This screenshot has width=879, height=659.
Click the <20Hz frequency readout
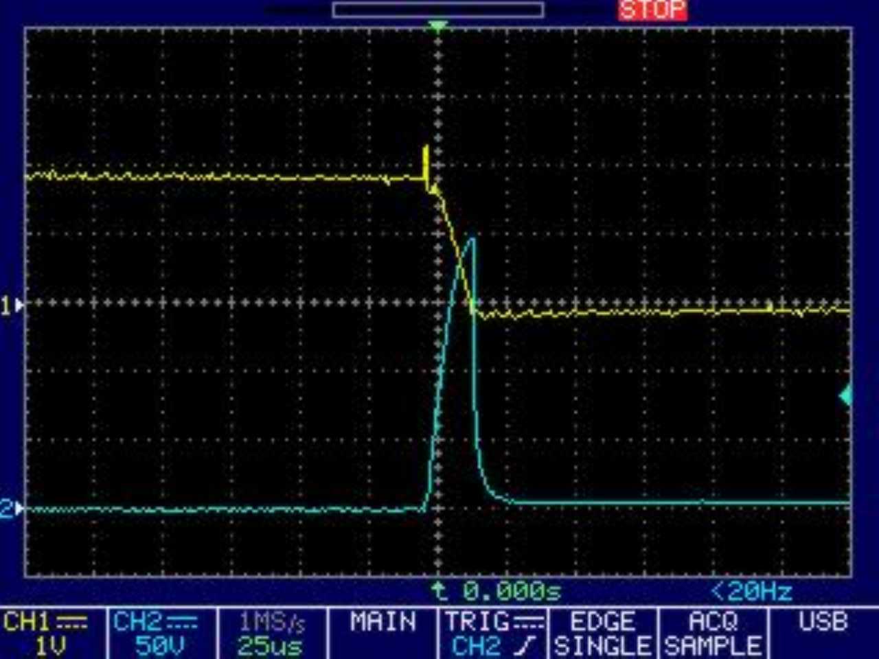pyautogui.click(x=751, y=591)
